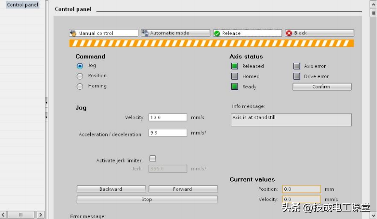Click the Velocity input field
Viewport: 377px width, 219px height.
[x=167, y=117]
